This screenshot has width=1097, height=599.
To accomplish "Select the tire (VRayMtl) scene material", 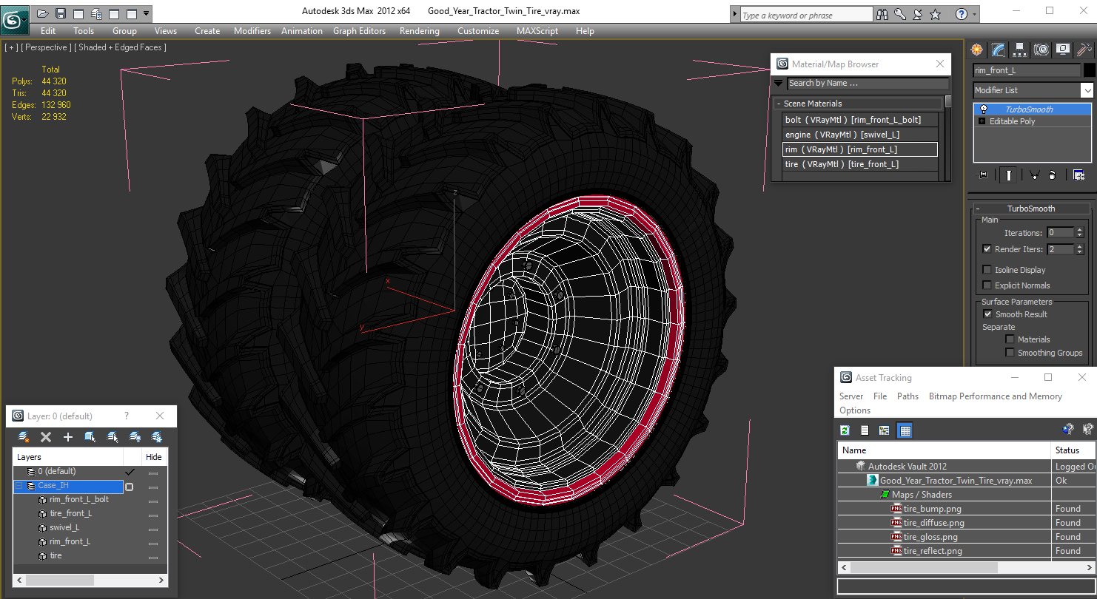I will point(860,164).
